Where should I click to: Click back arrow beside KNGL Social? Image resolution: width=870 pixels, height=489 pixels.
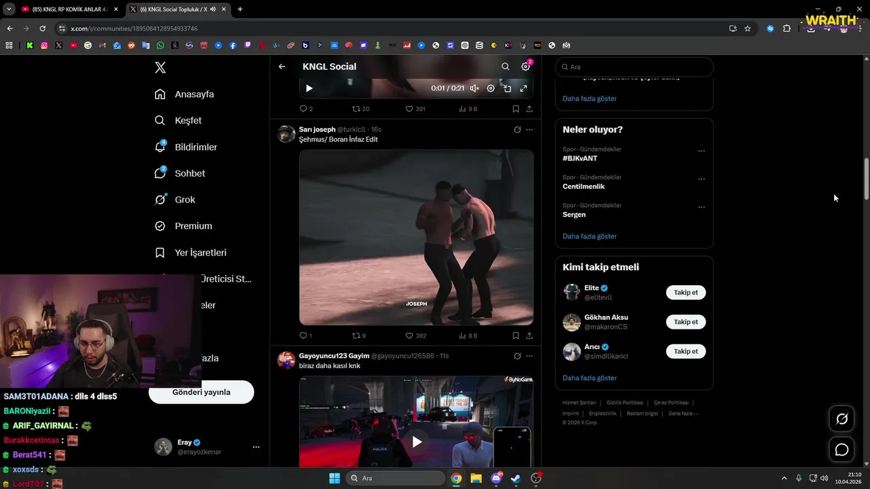(282, 67)
